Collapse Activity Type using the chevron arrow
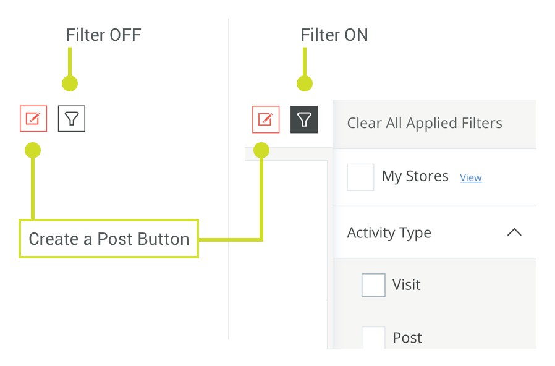This screenshot has width=555, height=366. pos(514,232)
